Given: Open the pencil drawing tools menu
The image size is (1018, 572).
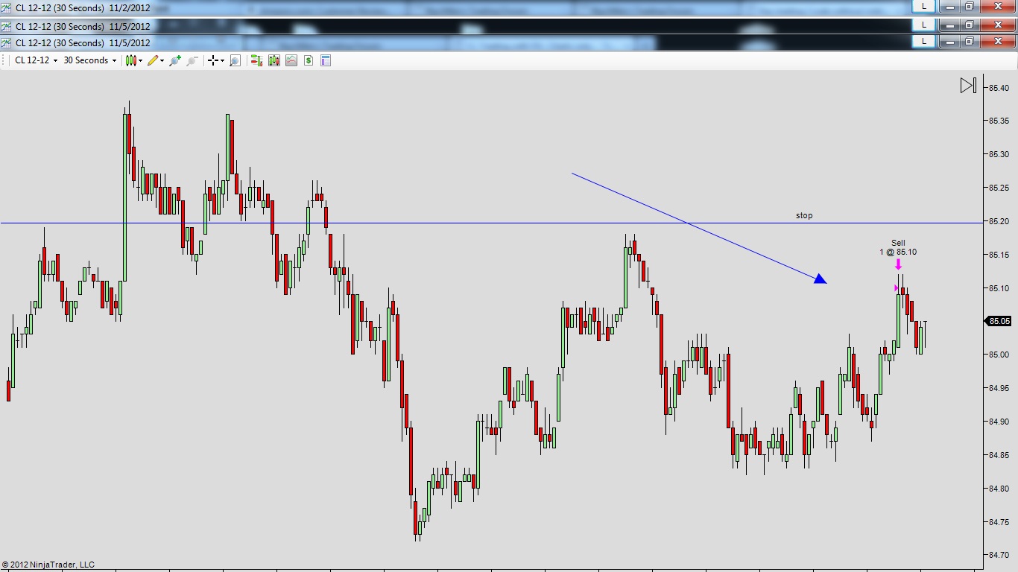Looking at the screenshot, I should pyautogui.click(x=155, y=60).
